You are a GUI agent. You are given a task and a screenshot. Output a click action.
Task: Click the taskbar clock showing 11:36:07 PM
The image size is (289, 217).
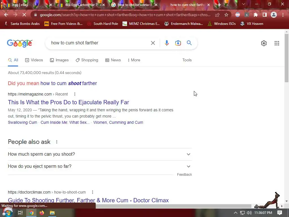pyautogui.click(x=263, y=213)
